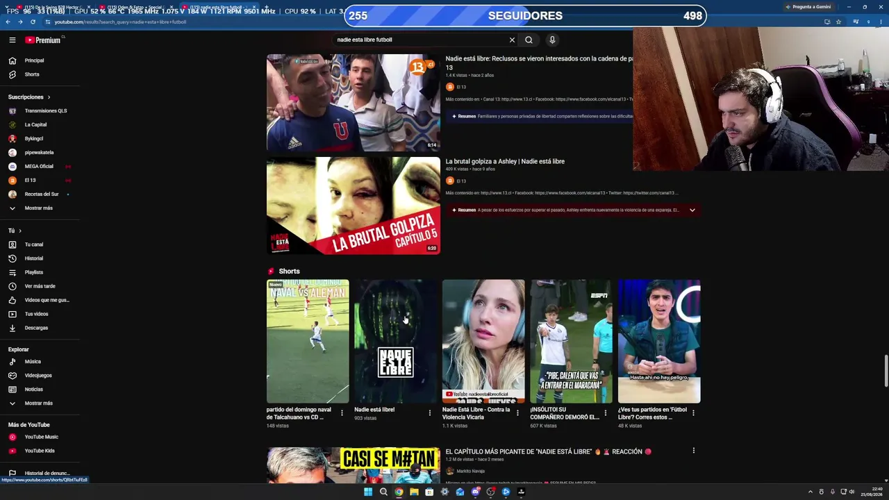Play the Reclusos video thumbnail
The width and height of the screenshot is (889, 500).
(354, 103)
